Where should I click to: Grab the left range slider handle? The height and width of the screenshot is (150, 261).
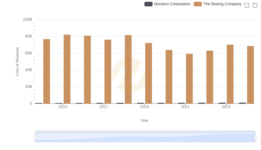tap(36, 138)
